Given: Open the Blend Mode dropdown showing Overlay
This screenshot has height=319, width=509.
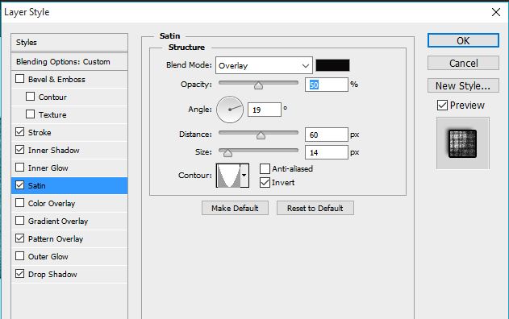Looking at the screenshot, I should pyautogui.click(x=264, y=65).
